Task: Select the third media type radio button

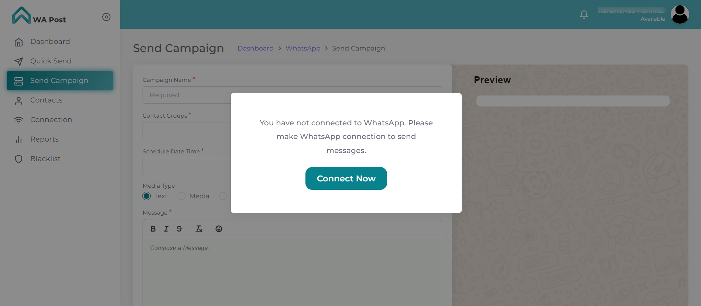Action: pos(223,196)
